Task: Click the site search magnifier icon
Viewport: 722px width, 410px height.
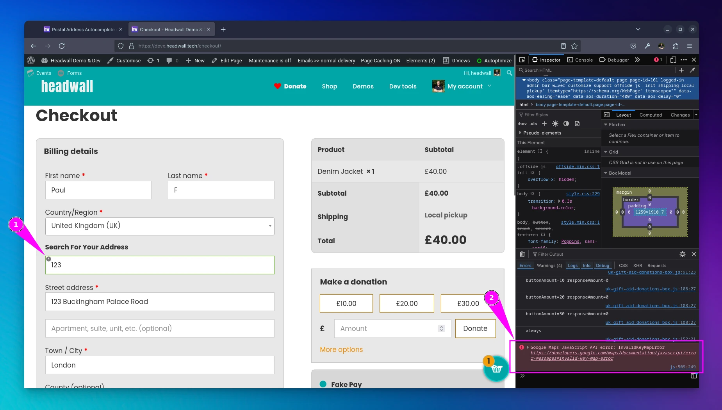Action: pos(509,73)
